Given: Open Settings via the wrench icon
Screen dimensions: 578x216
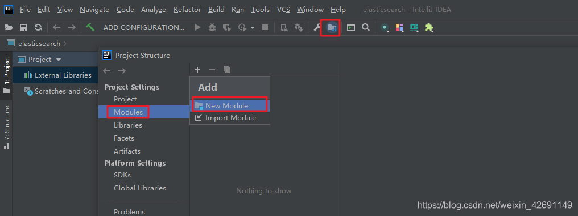Looking at the screenshot, I should click(317, 28).
